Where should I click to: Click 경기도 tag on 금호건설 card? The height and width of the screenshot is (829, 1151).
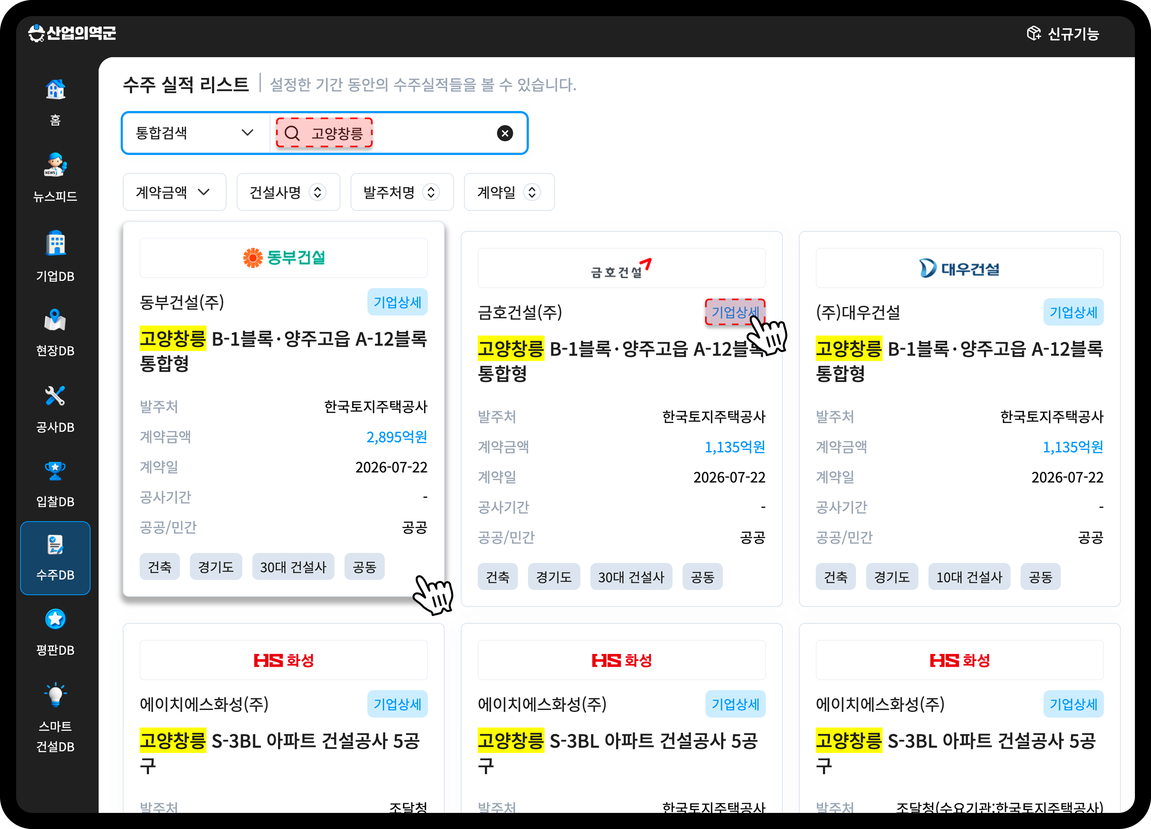tap(554, 577)
